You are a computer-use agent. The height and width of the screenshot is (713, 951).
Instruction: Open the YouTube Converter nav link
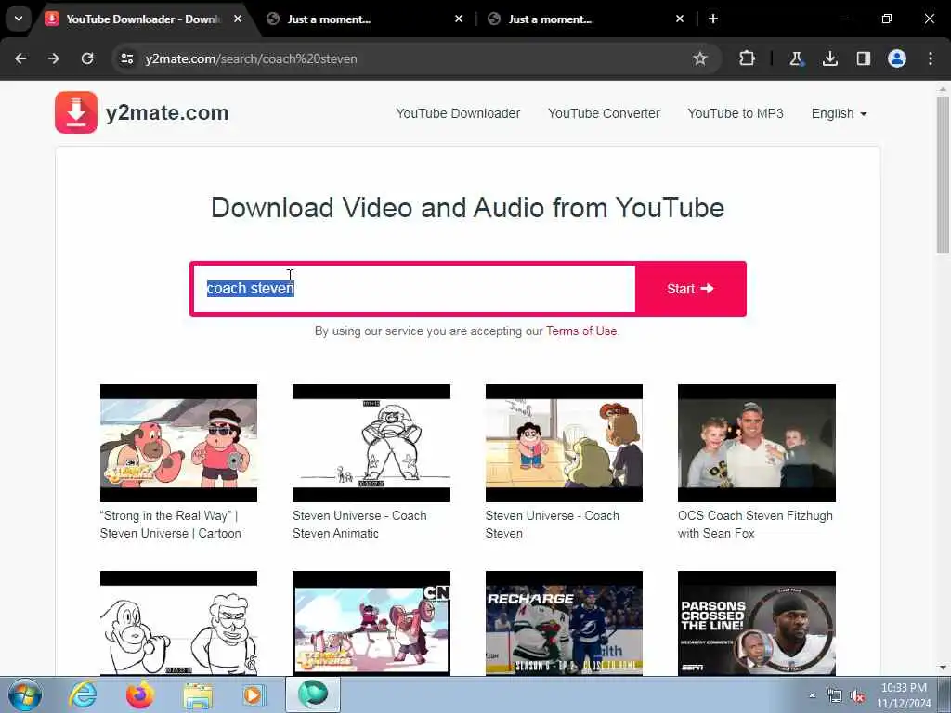tap(604, 113)
